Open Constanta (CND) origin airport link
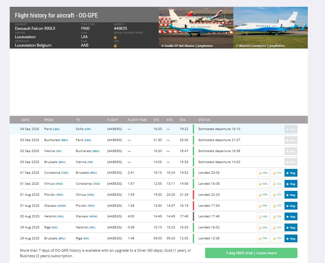325x263 pixels. tap(53, 173)
